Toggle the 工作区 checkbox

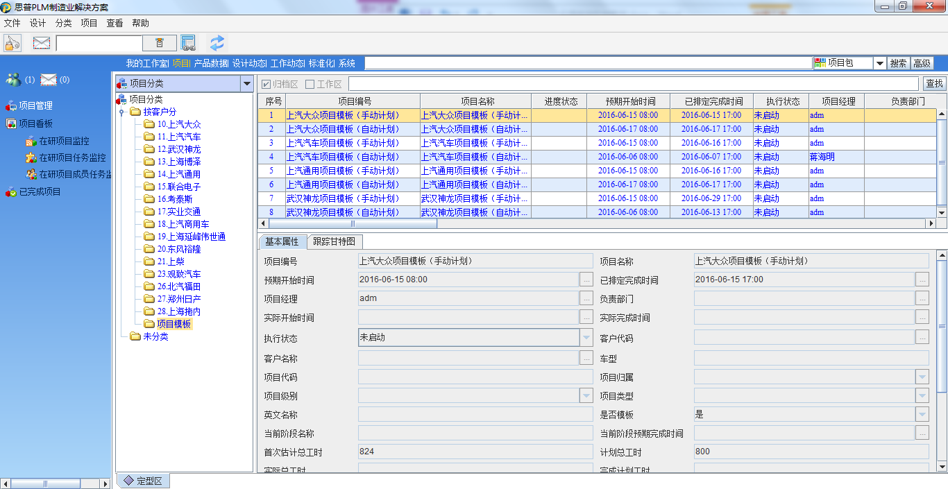(310, 85)
